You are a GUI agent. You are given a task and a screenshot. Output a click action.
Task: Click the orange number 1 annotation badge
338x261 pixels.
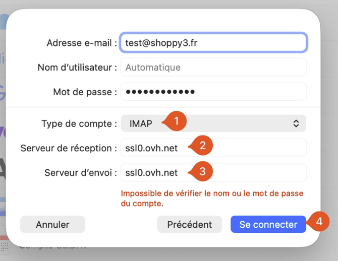pyautogui.click(x=176, y=121)
